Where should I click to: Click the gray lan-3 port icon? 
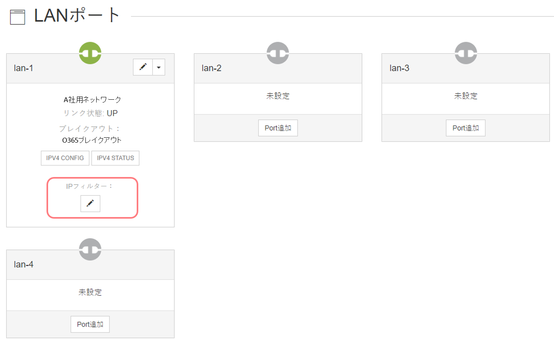(x=466, y=53)
